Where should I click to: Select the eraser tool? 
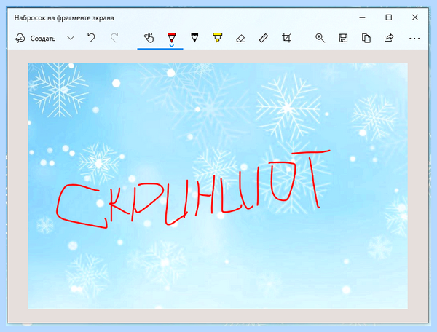click(x=240, y=38)
